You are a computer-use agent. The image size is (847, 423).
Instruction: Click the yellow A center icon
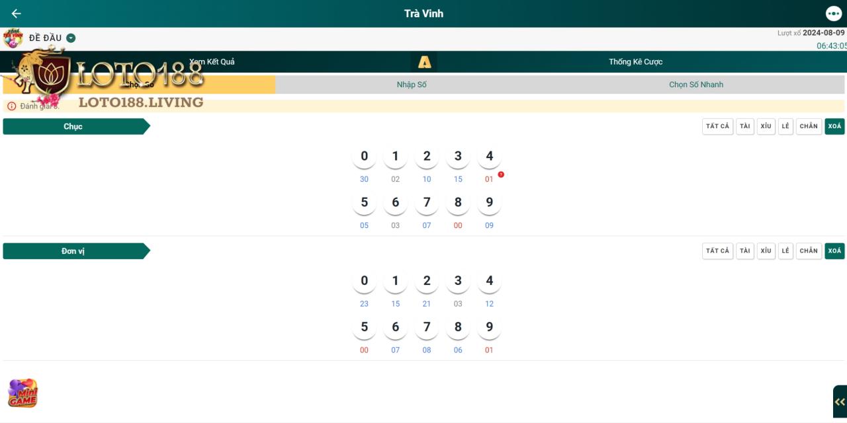click(x=424, y=62)
